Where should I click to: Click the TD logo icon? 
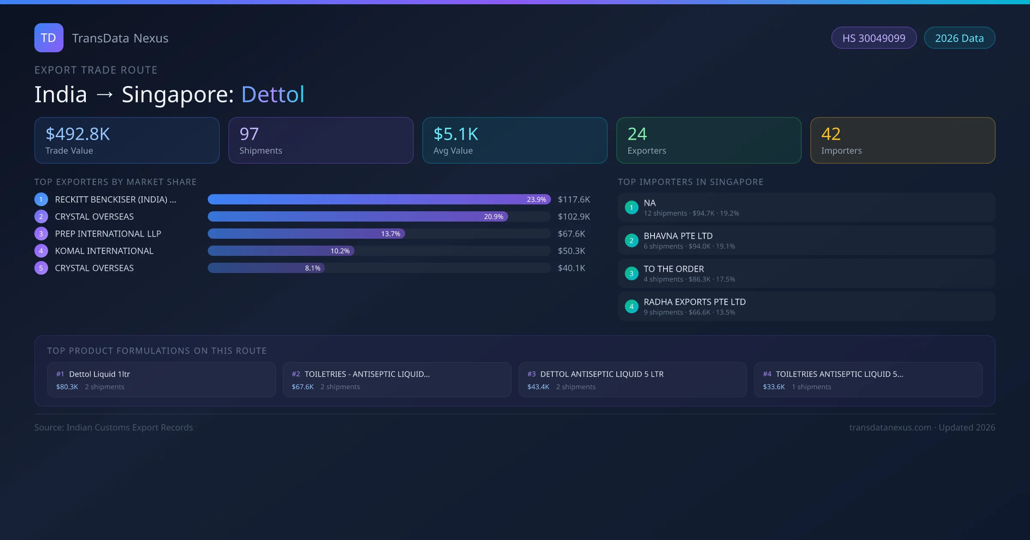click(48, 38)
